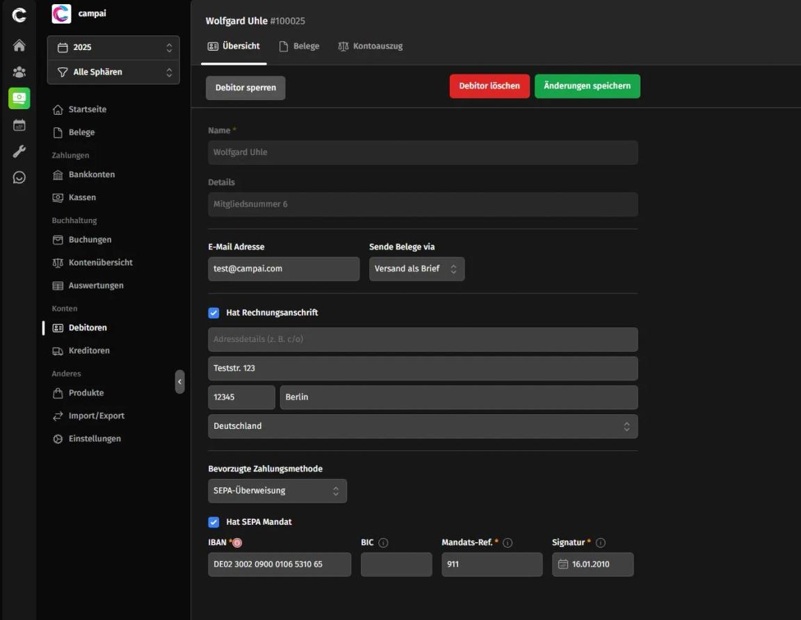The image size is (801, 620).
Task: Open Bankkonten in the sidebar
Action: [83, 174]
